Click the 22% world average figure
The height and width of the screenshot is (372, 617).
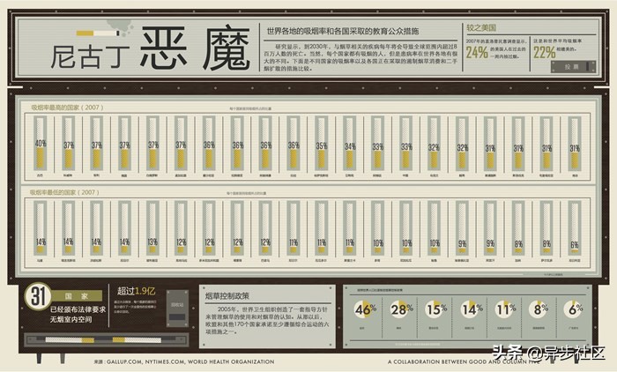[544, 52]
